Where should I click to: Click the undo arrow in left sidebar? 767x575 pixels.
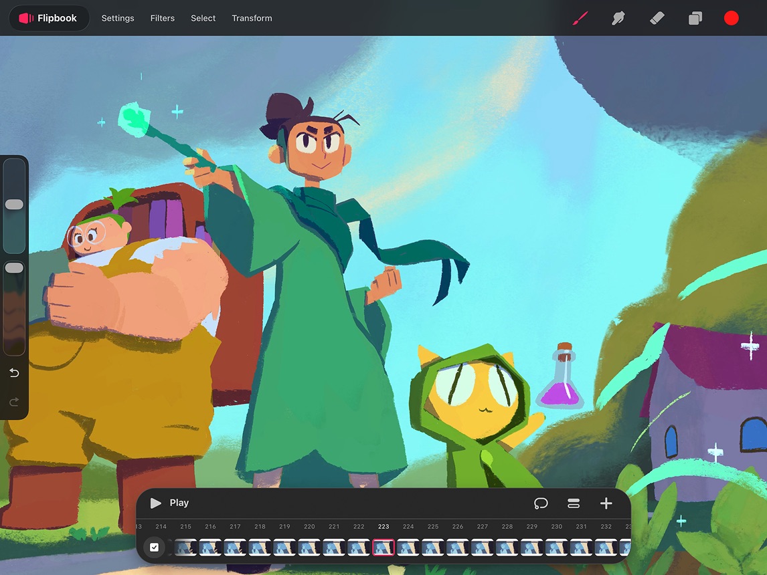pos(14,373)
